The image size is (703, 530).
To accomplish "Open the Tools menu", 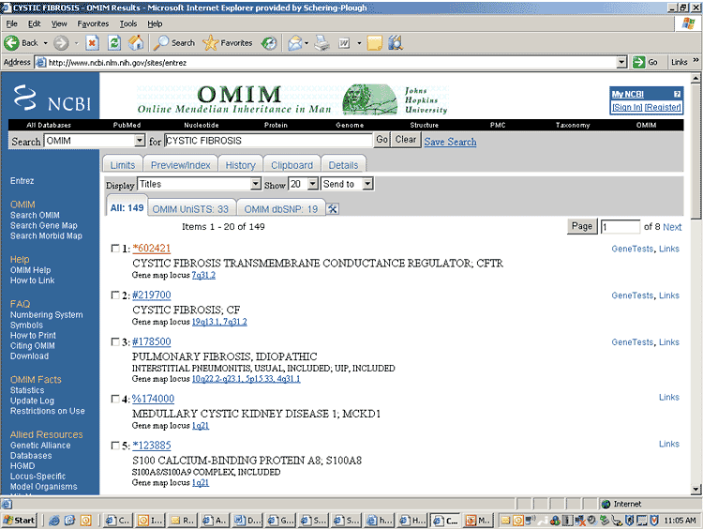I will coord(128,23).
